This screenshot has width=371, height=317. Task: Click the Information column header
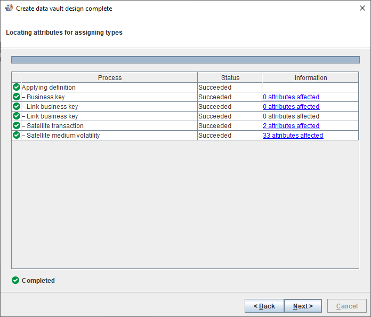(x=310, y=78)
